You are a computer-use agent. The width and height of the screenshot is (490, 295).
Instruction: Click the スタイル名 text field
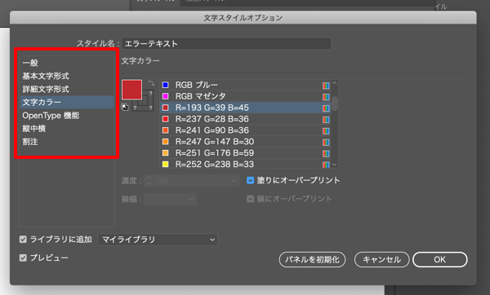(226, 43)
